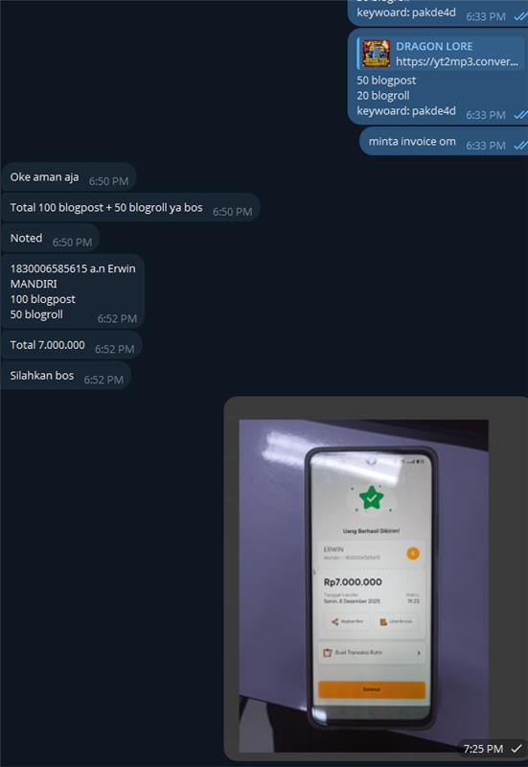Click the 7:25 PM timestamp on photo
This screenshot has height=767, width=528.
pyautogui.click(x=483, y=749)
